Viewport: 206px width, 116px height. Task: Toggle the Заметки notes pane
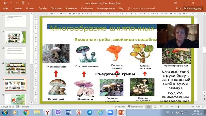point(120,107)
